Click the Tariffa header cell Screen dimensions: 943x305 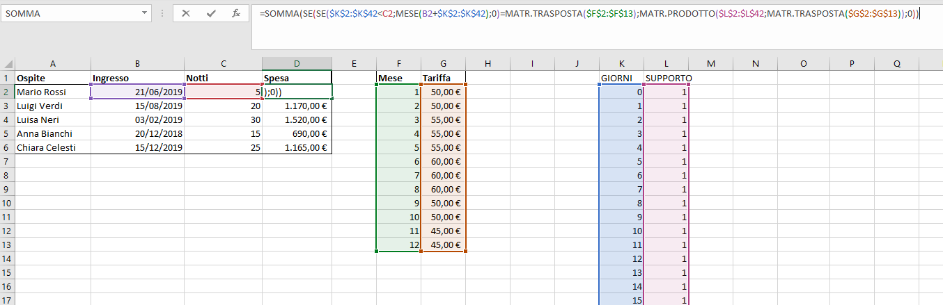pyautogui.click(x=443, y=78)
